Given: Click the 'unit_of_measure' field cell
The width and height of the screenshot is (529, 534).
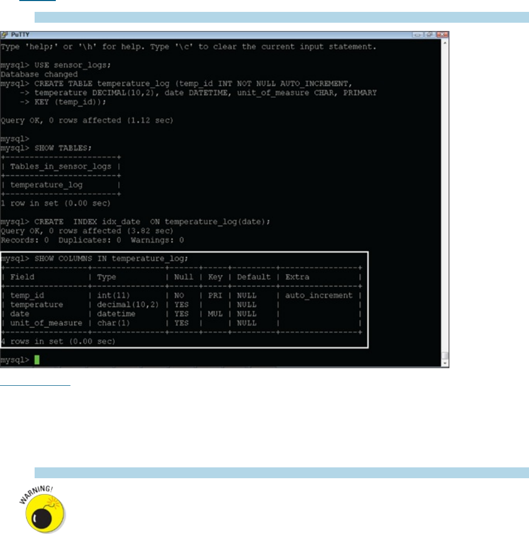Looking at the screenshot, I should point(46,323).
